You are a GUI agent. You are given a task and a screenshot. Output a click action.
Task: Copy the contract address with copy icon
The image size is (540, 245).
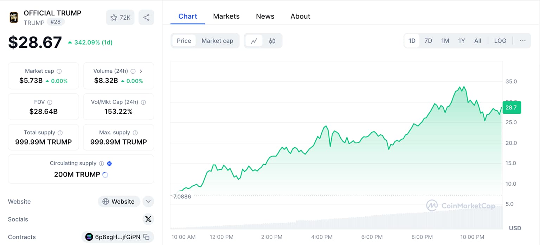[x=147, y=237]
